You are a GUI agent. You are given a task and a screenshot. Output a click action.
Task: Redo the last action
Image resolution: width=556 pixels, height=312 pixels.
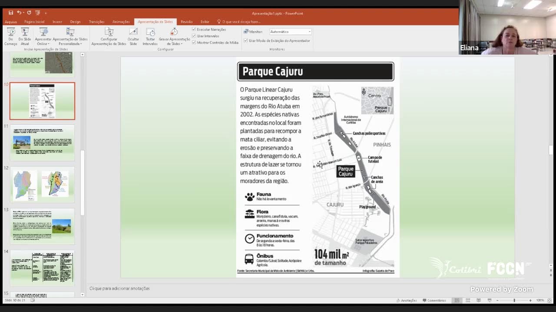29,13
